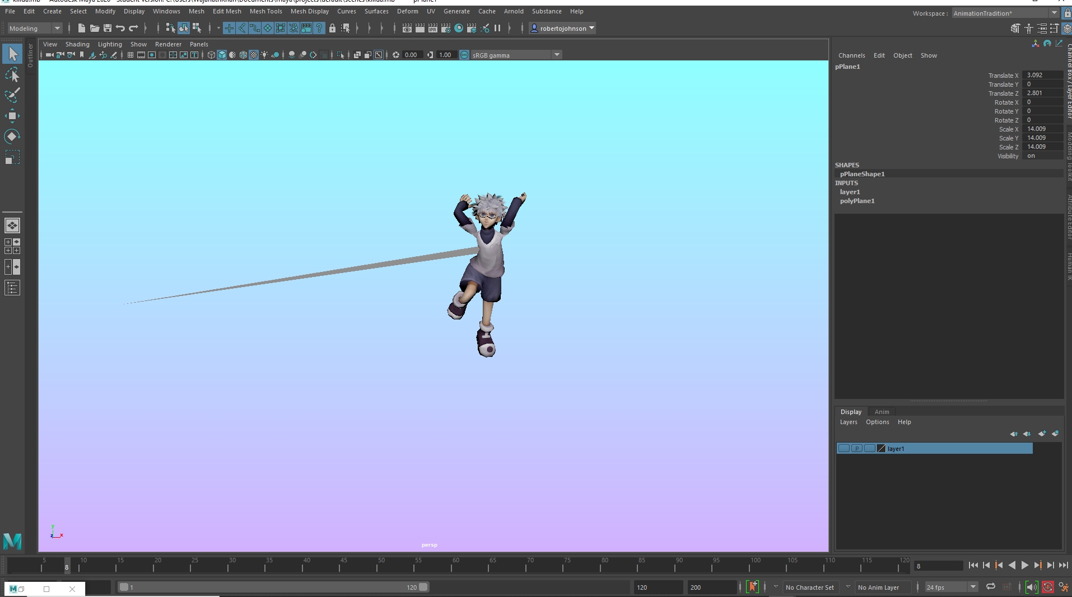Activate the Lasso selection tool
The width and height of the screenshot is (1072, 597).
pos(11,75)
